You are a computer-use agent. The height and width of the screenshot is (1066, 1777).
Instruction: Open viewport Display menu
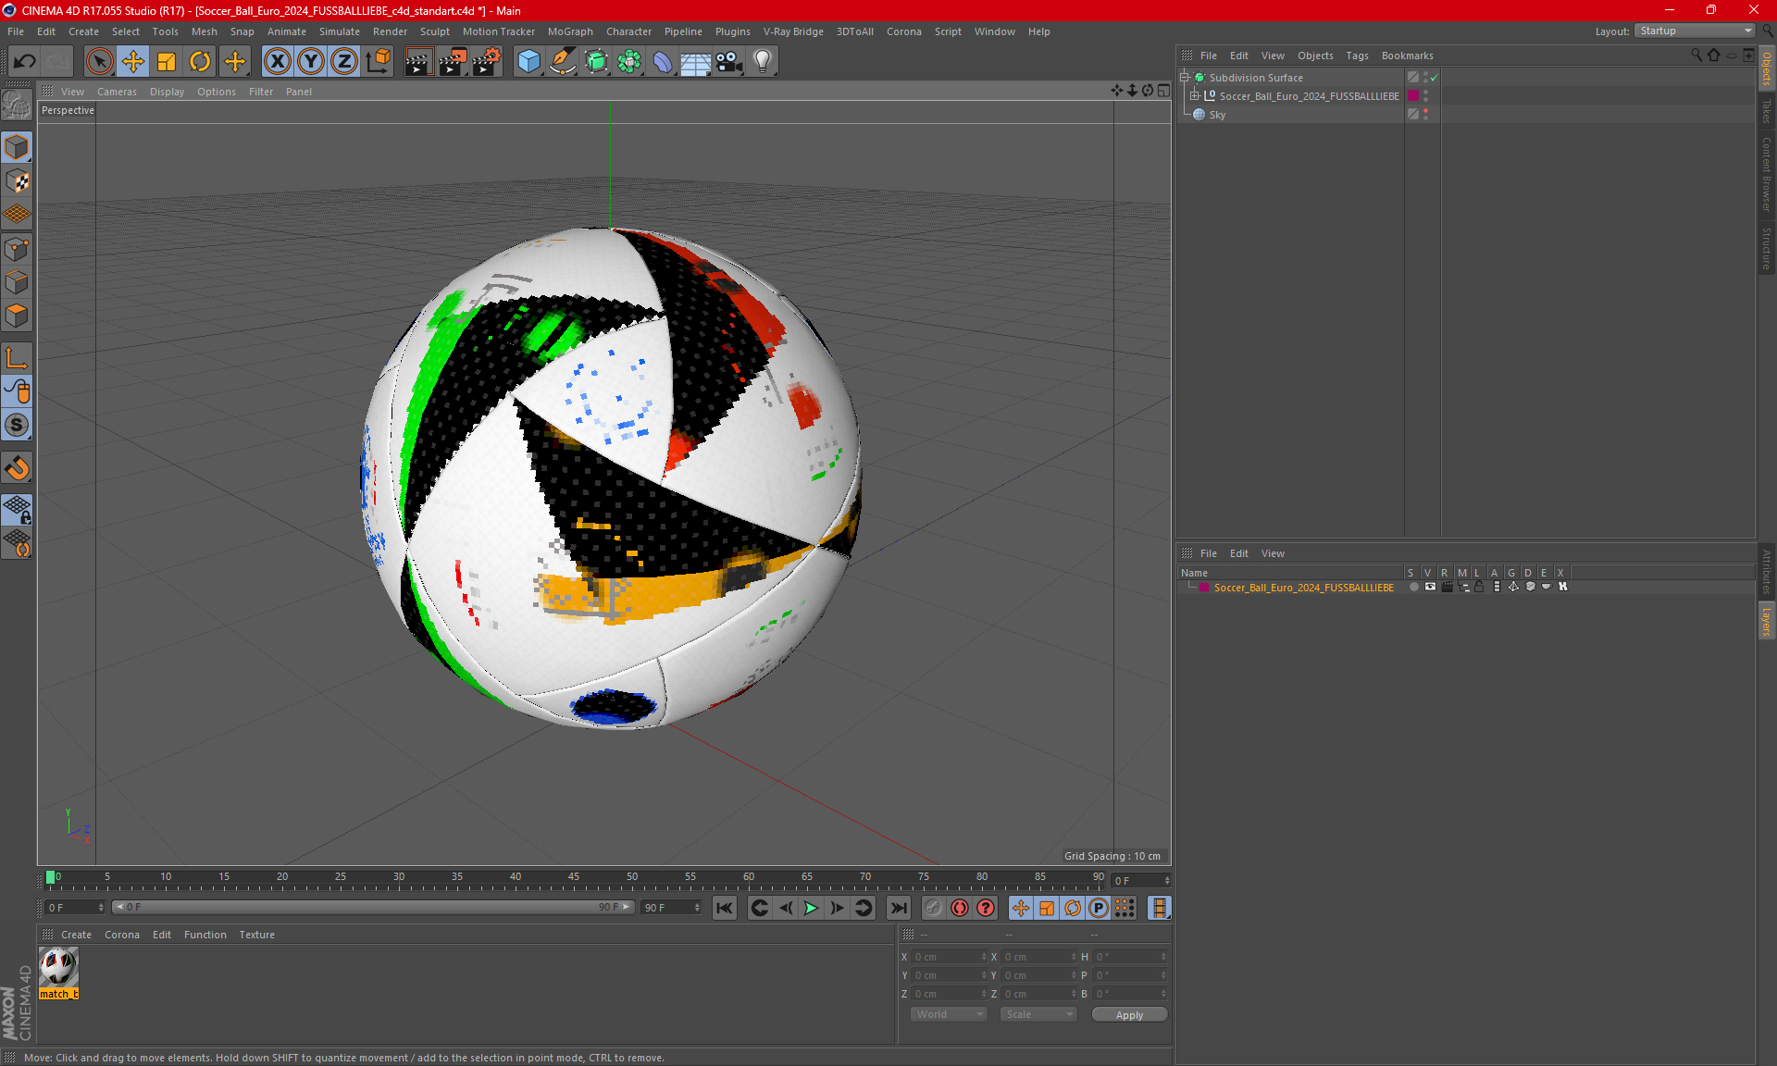167,92
